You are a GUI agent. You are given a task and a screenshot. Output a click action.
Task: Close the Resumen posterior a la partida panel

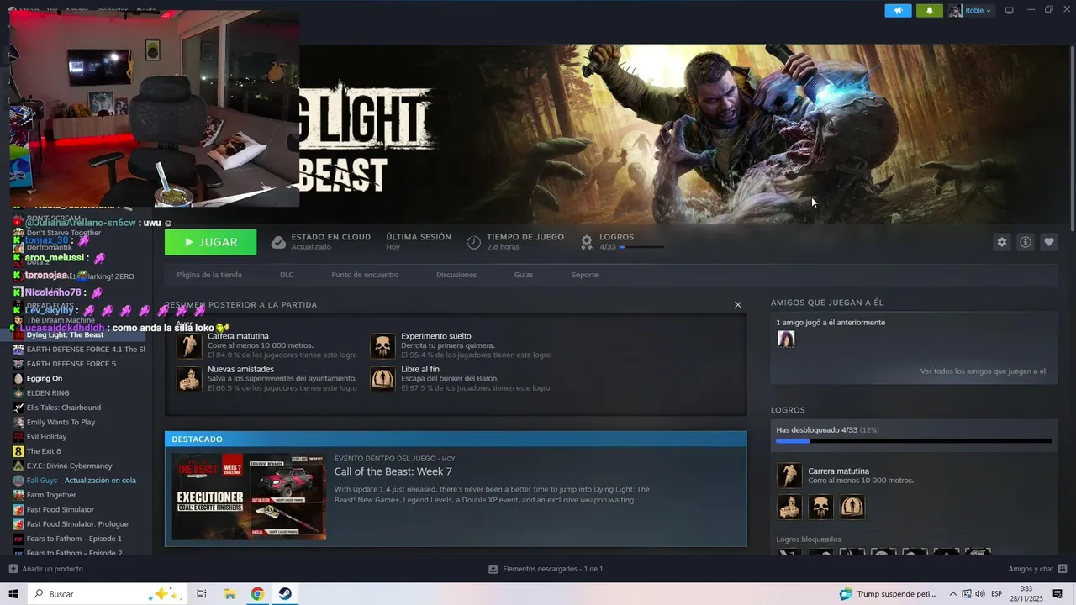738,305
